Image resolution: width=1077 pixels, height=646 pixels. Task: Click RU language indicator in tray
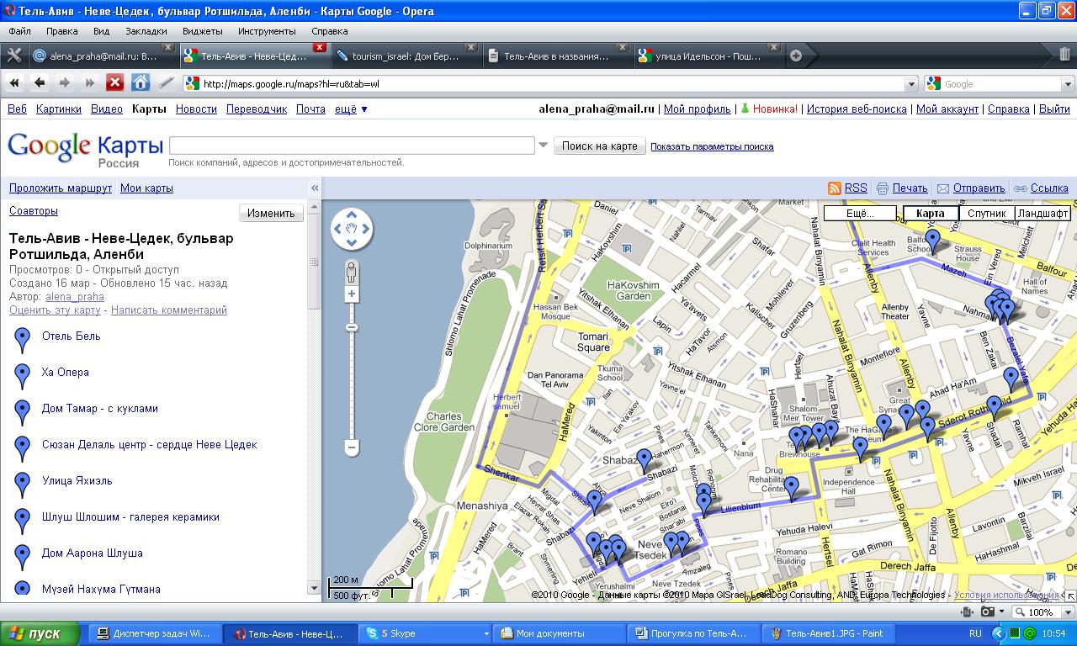click(975, 633)
